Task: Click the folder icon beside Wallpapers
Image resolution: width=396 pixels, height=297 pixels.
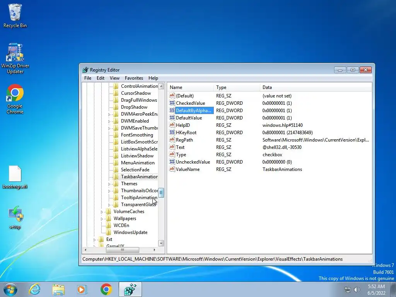Action: (x=109, y=218)
